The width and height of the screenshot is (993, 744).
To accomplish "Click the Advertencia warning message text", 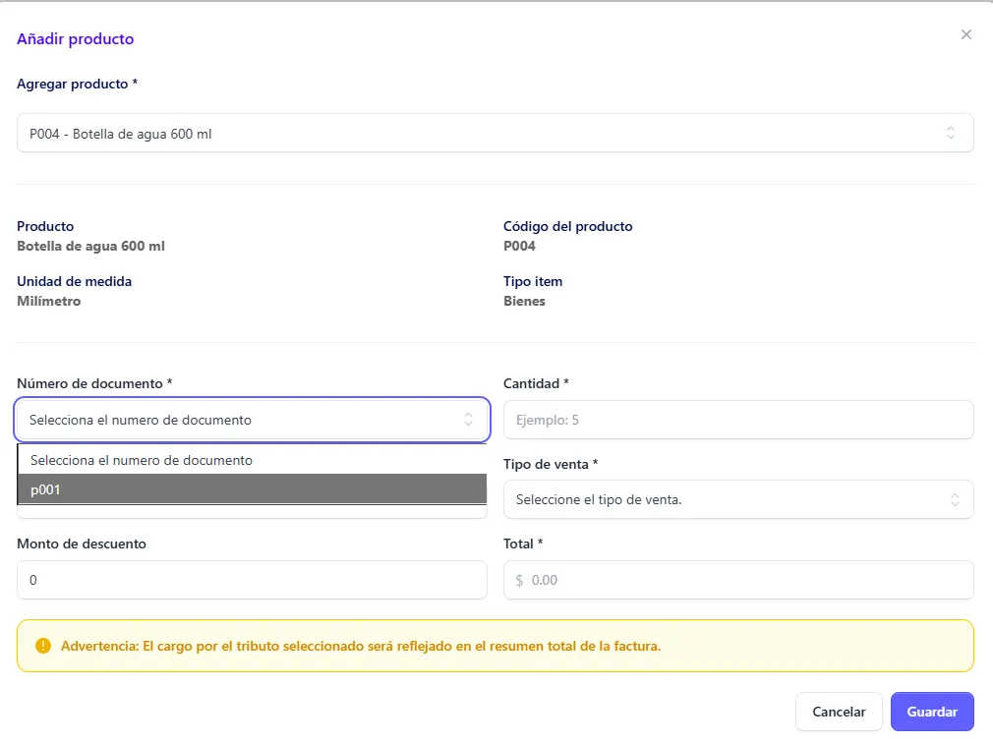I will tap(361, 646).
